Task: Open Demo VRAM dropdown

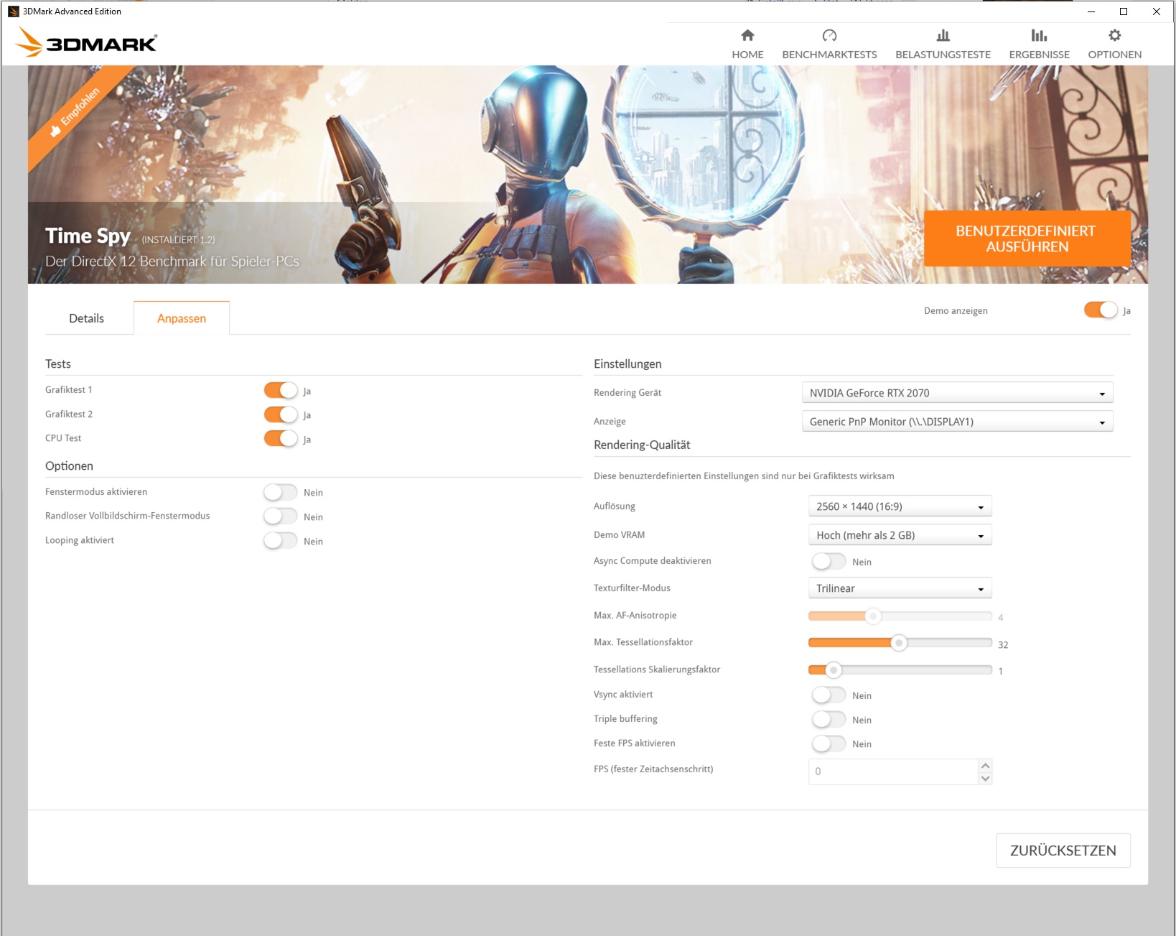Action: point(900,535)
